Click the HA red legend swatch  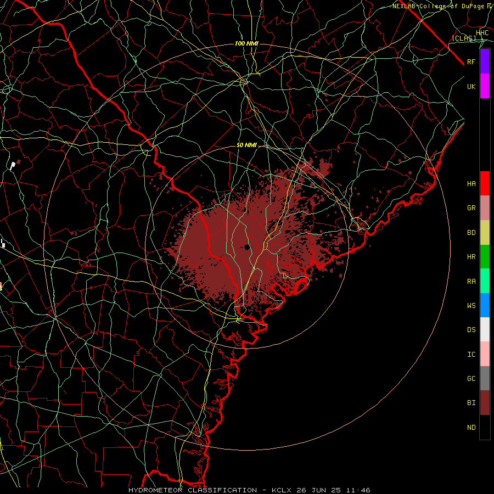[x=485, y=183]
